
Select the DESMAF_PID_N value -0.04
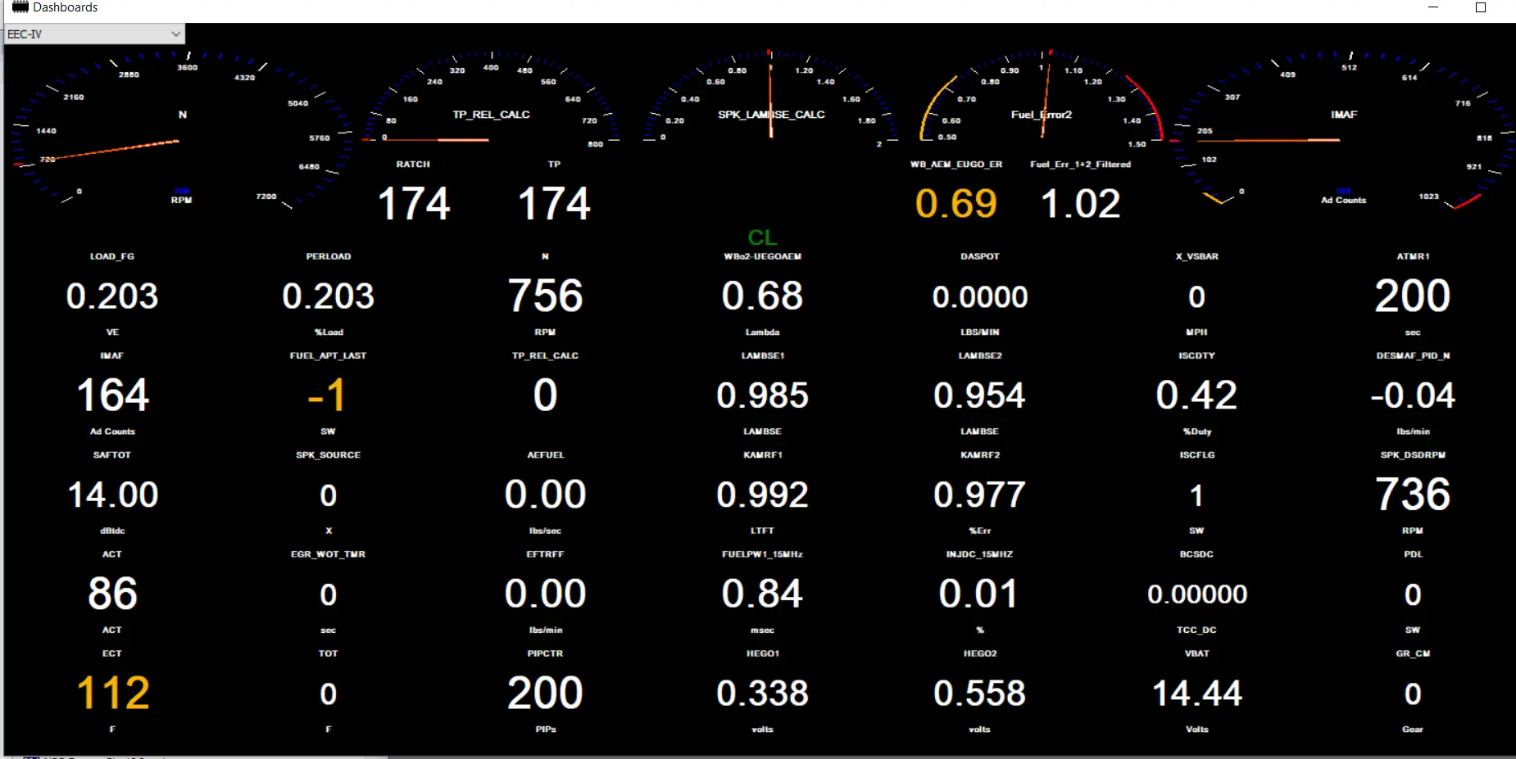[1413, 396]
